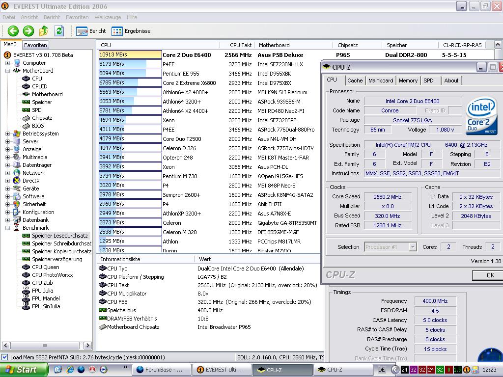This screenshot has height=377, width=503.
Task: Expand the Netzwerk tree node
Action: [x=7, y=173]
